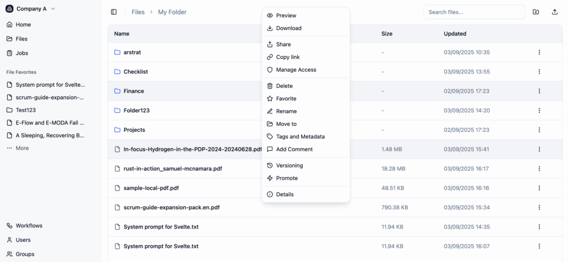
Task: Click the Projects folder icon
Action: pos(117,130)
